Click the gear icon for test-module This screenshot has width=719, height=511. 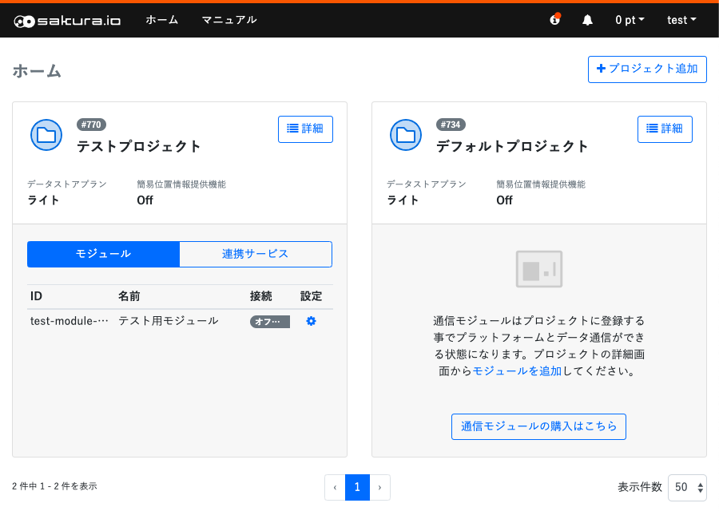point(311,321)
